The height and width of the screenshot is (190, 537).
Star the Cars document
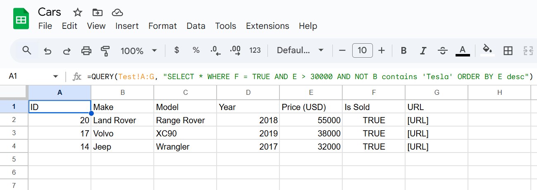[x=77, y=12]
